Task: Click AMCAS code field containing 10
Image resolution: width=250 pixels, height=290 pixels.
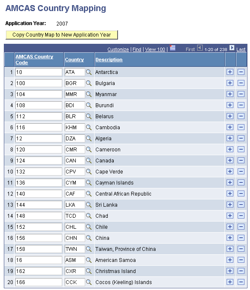Action: [39, 72]
